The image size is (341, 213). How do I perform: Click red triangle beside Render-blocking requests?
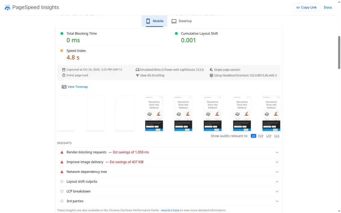pyautogui.click(x=62, y=152)
